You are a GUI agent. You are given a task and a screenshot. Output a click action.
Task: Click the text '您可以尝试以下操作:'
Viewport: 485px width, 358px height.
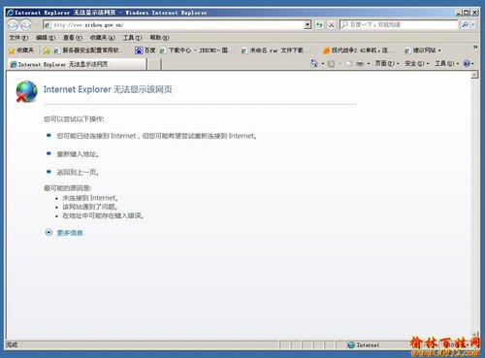coord(74,119)
